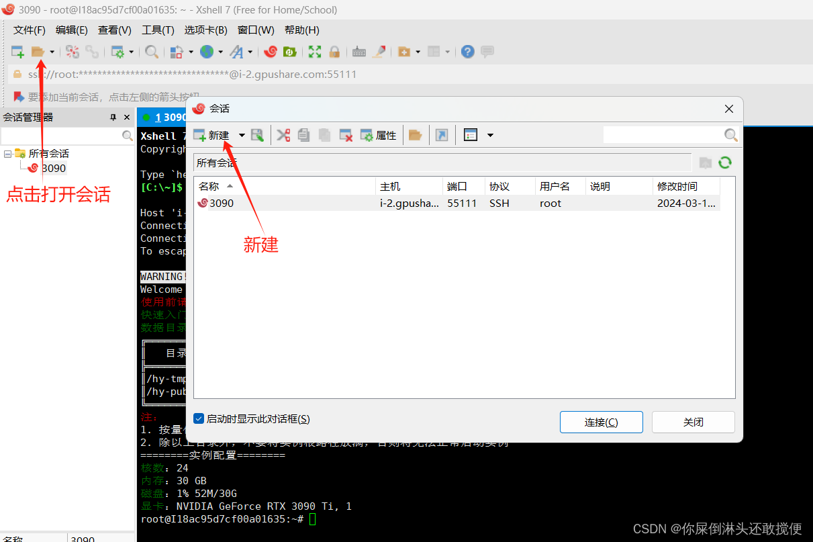Click the create shortcut arrow icon in dialog

(441, 135)
